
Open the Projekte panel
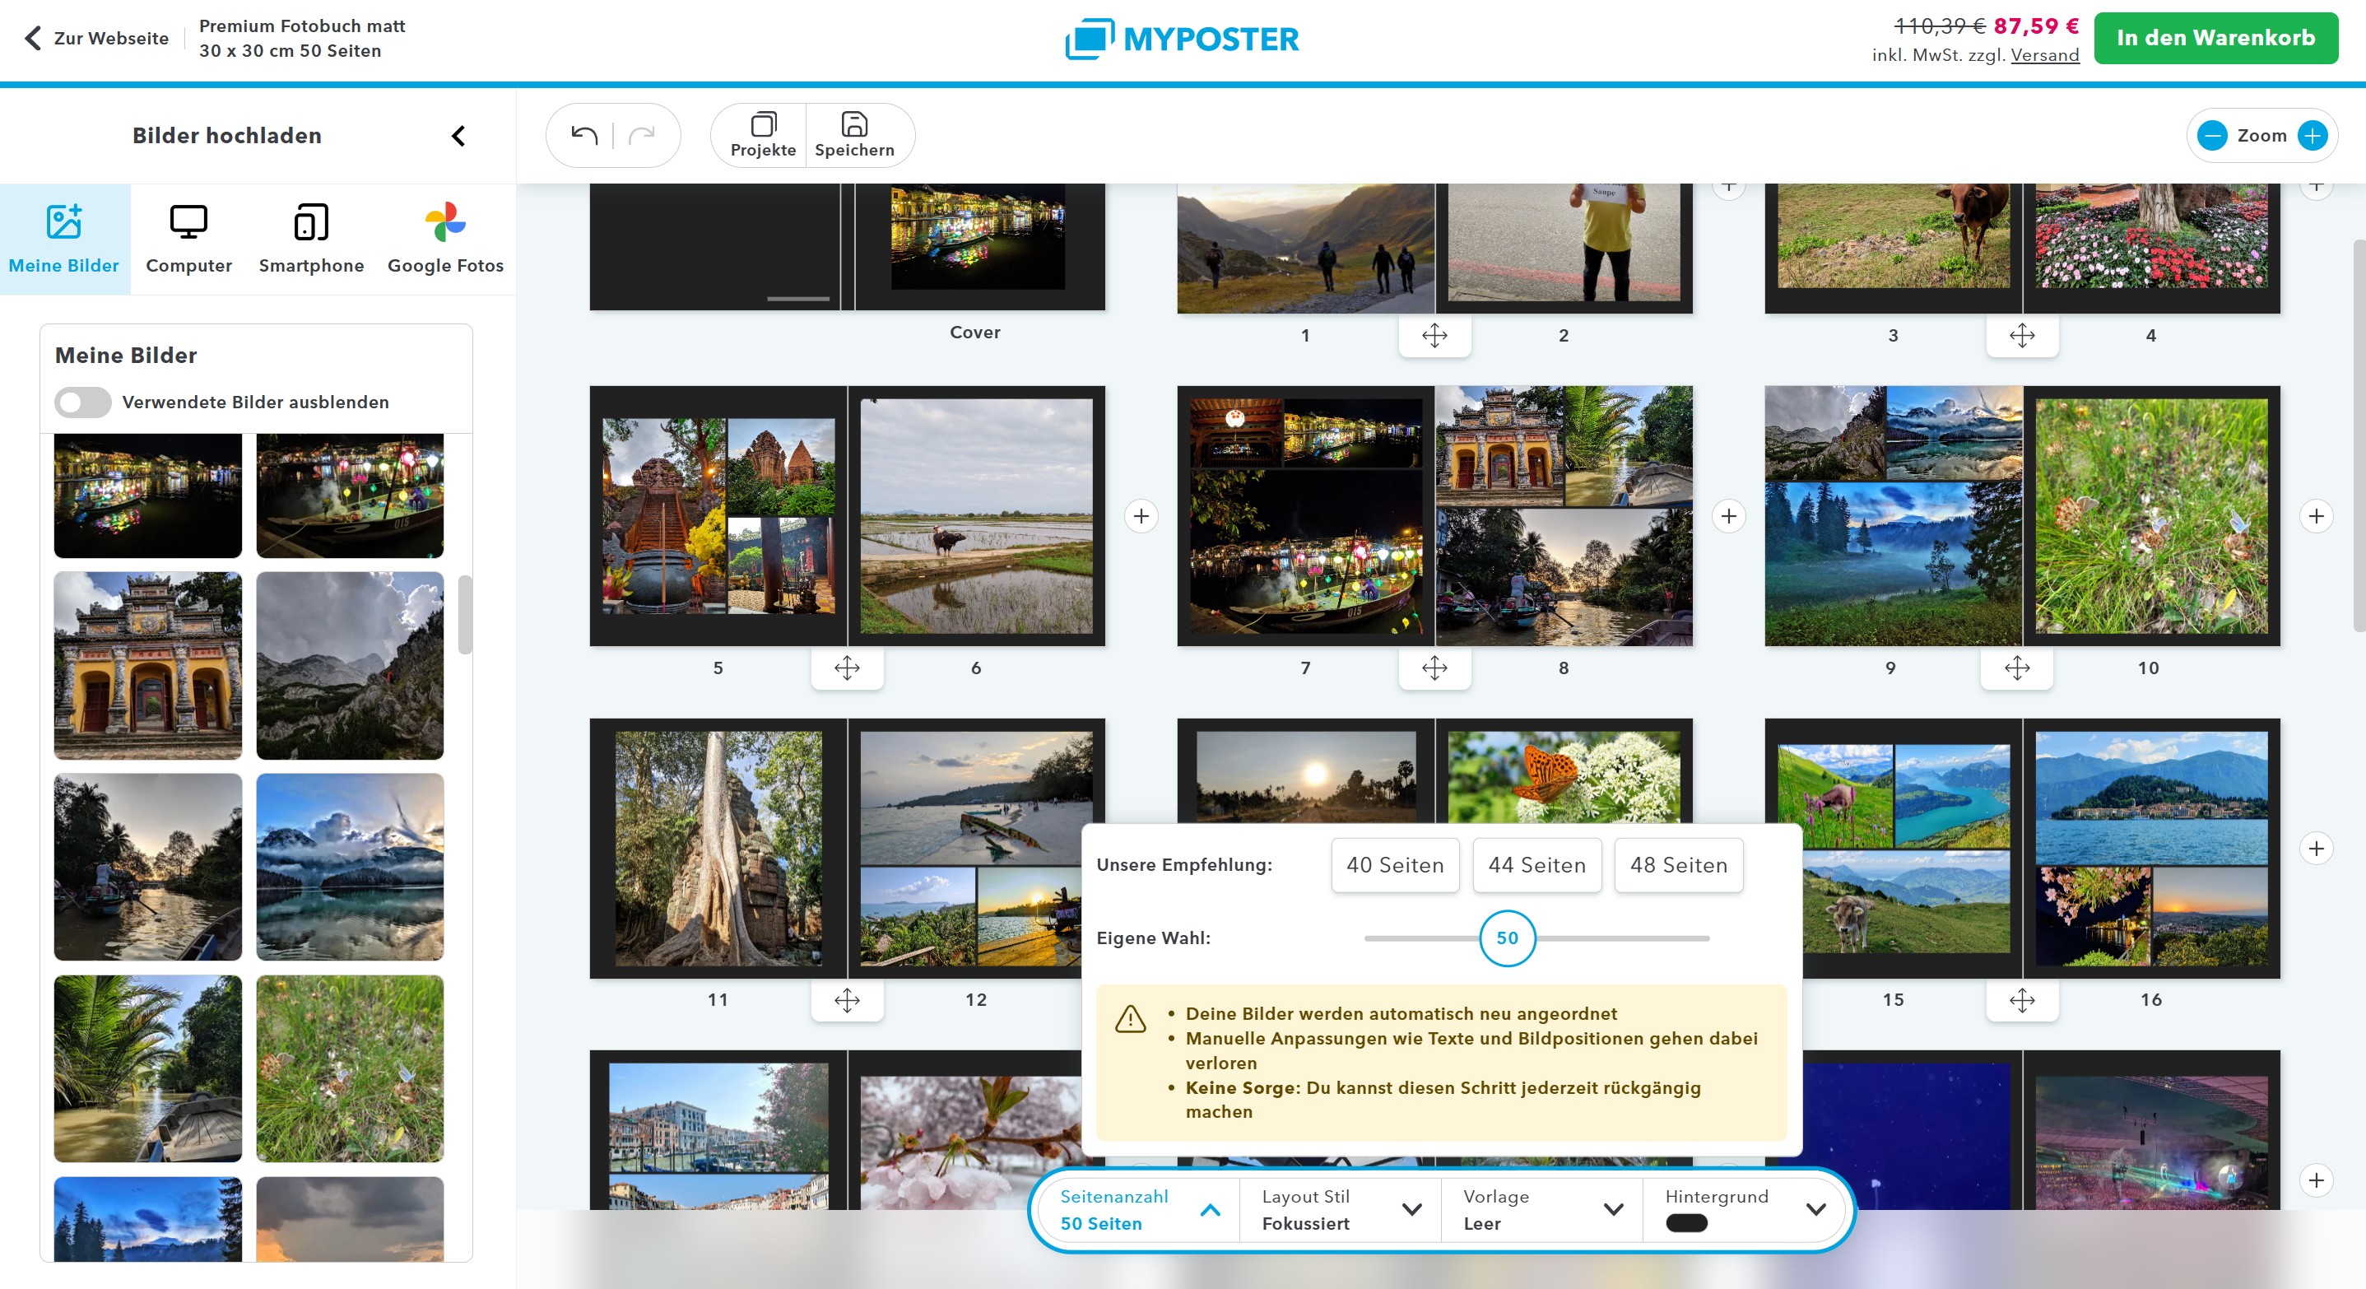[x=762, y=135]
